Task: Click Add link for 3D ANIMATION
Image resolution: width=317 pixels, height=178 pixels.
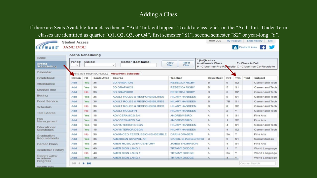Action: tap(74, 83)
